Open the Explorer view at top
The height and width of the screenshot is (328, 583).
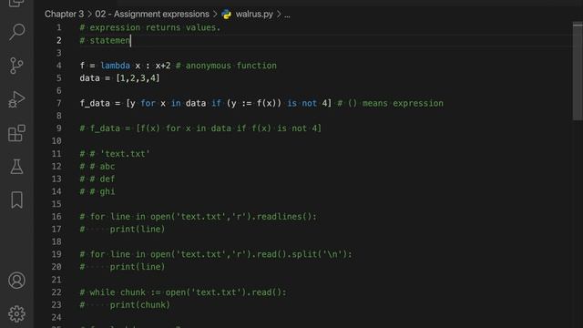(x=16, y=4)
